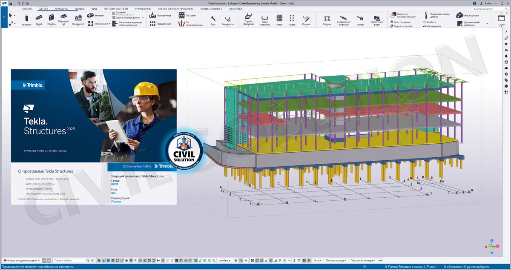Screen dimensions: 511x270
Task: Click the Войти sign-in button
Action: click(486, 3)
